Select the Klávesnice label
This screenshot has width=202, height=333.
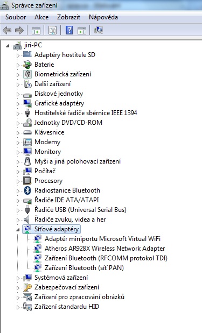pyautogui.click(x=50, y=132)
